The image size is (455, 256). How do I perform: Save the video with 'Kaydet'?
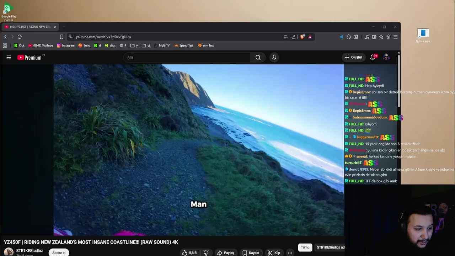click(x=251, y=253)
